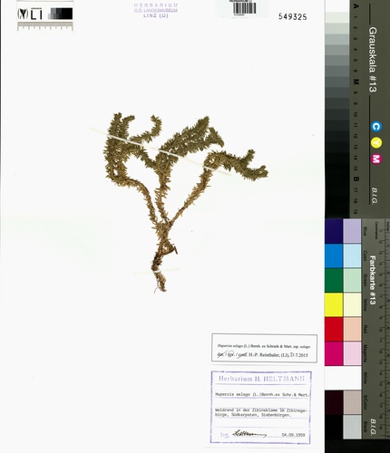The image size is (390, 453).
Task: Click the magenta M circle
Action: click(x=376, y=159)
